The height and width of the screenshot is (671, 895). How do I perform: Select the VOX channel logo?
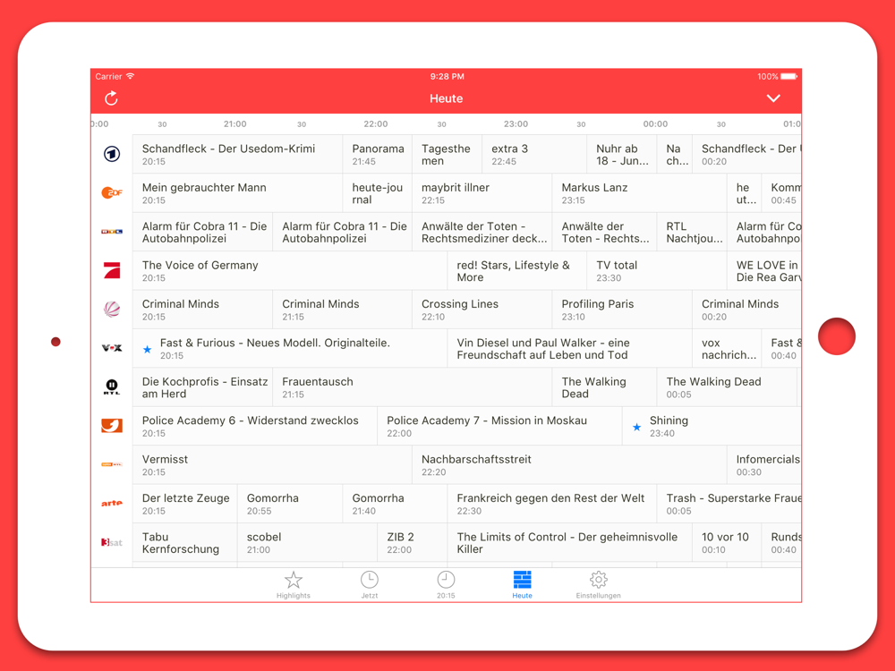click(x=112, y=348)
